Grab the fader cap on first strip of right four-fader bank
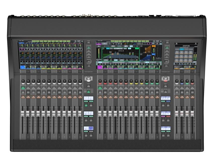The height and width of the screenshot is (164, 216). (177, 114)
